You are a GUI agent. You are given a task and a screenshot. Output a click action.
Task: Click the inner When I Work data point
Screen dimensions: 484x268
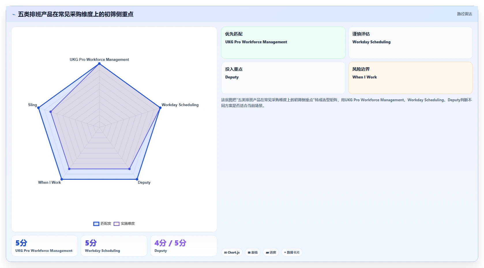[69, 169]
